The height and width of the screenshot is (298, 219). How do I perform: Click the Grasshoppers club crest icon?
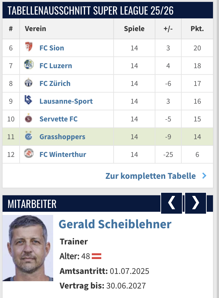pyautogui.click(x=29, y=137)
